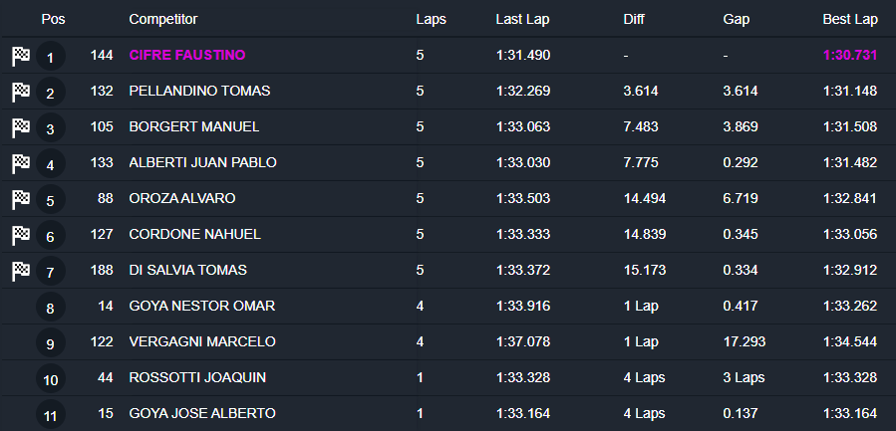Viewport: 896px width, 431px height.
Task: Click the position 8 circle badge
Action: [51, 309]
